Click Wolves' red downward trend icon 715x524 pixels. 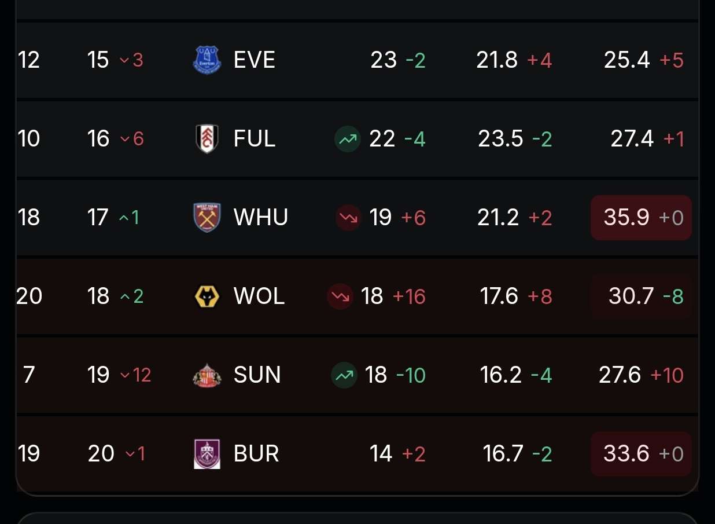point(340,296)
